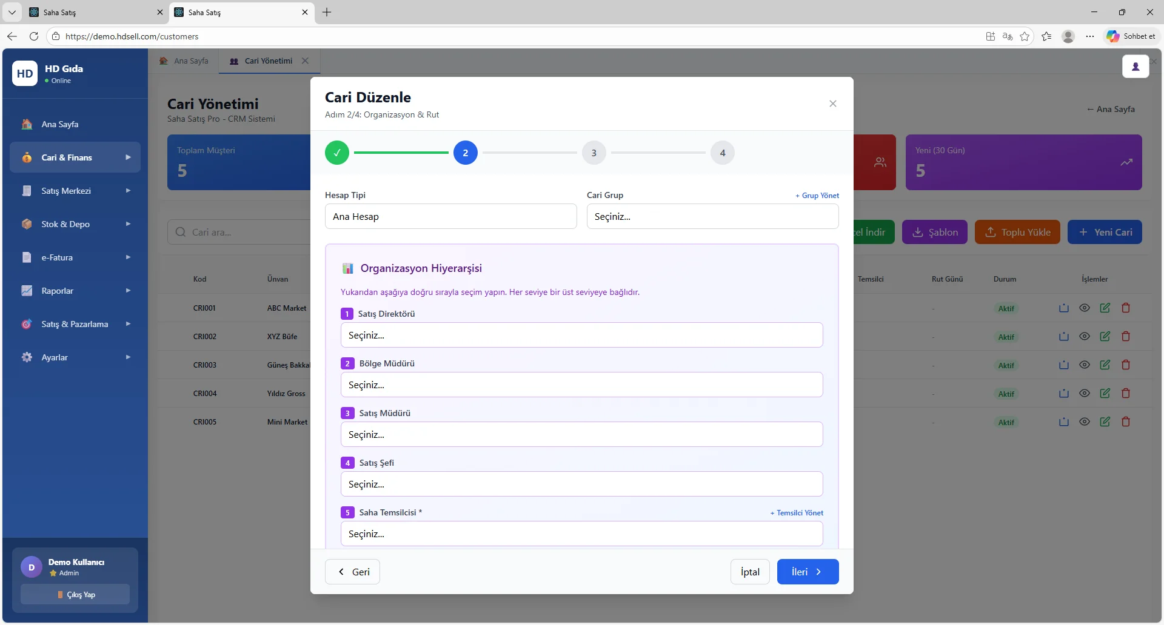Viewport: 1164px width, 625px height.
Task: Expand the Satış Merkezi sidebar menu
Action: pos(75,191)
